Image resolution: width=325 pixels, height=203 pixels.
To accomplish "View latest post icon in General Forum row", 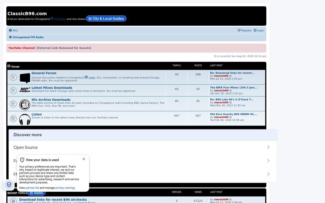I will tap(231, 76).
